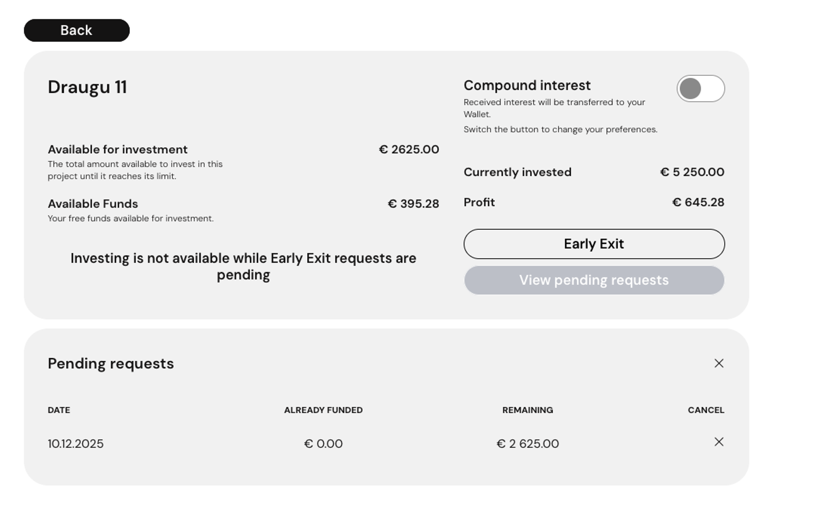Click the REMAINING column header
The width and height of the screenshot is (818, 523).
[527, 410]
